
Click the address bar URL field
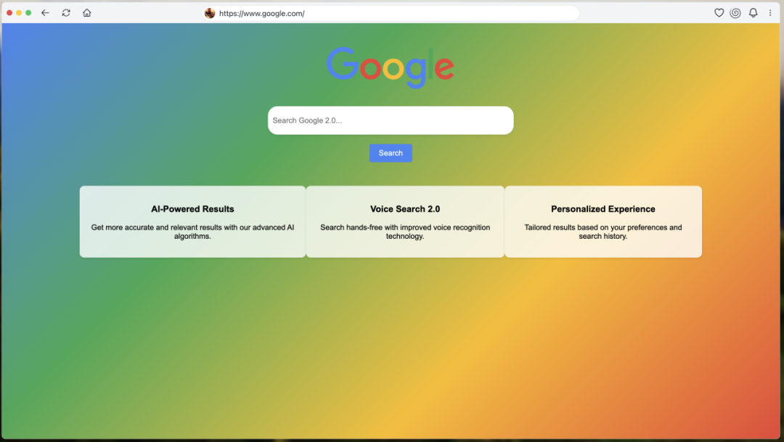point(391,14)
